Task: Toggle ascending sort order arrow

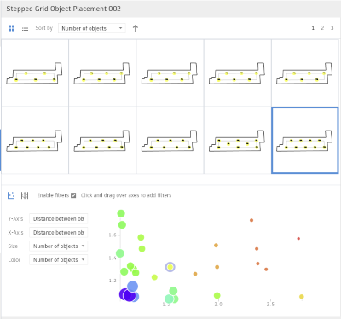Action: click(136, 28)
